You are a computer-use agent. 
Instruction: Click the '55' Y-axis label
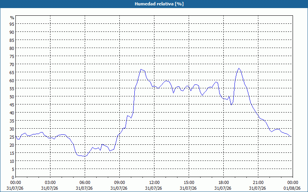click(x=12, y=88)
